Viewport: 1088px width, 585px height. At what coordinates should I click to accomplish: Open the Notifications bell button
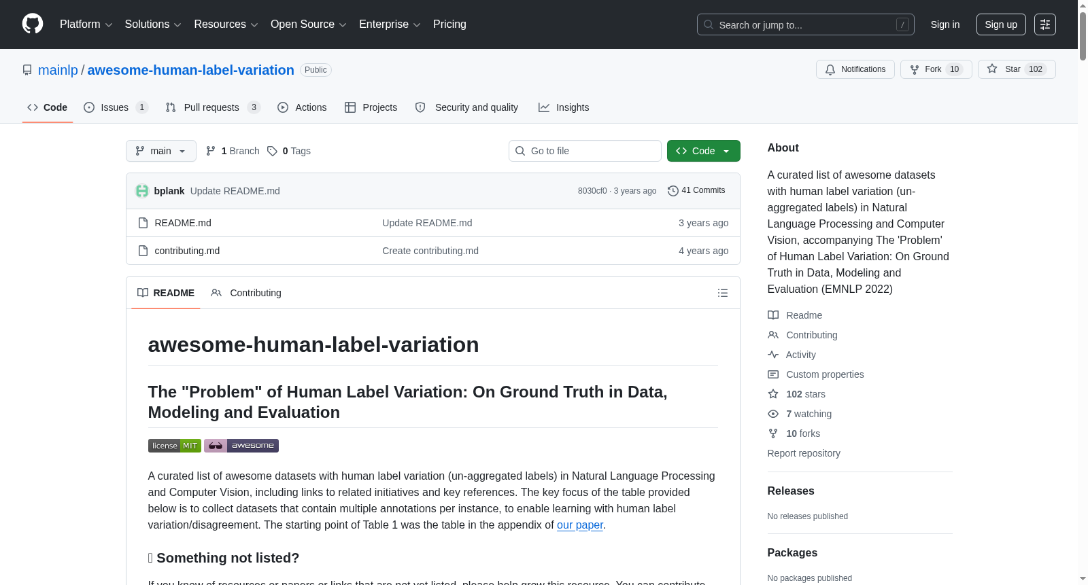tap(855, 69)
